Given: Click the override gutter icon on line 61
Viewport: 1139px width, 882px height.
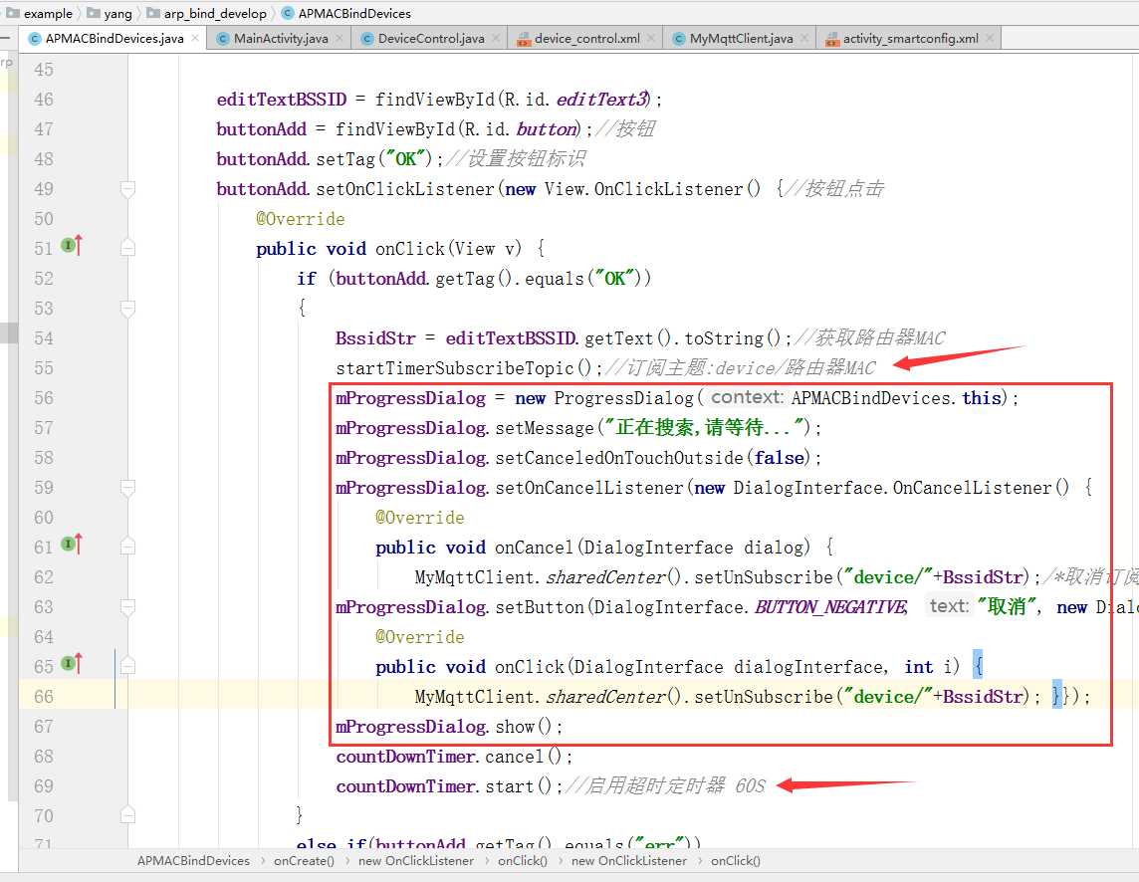Looking at the screenshot, I should pos(72,545).
